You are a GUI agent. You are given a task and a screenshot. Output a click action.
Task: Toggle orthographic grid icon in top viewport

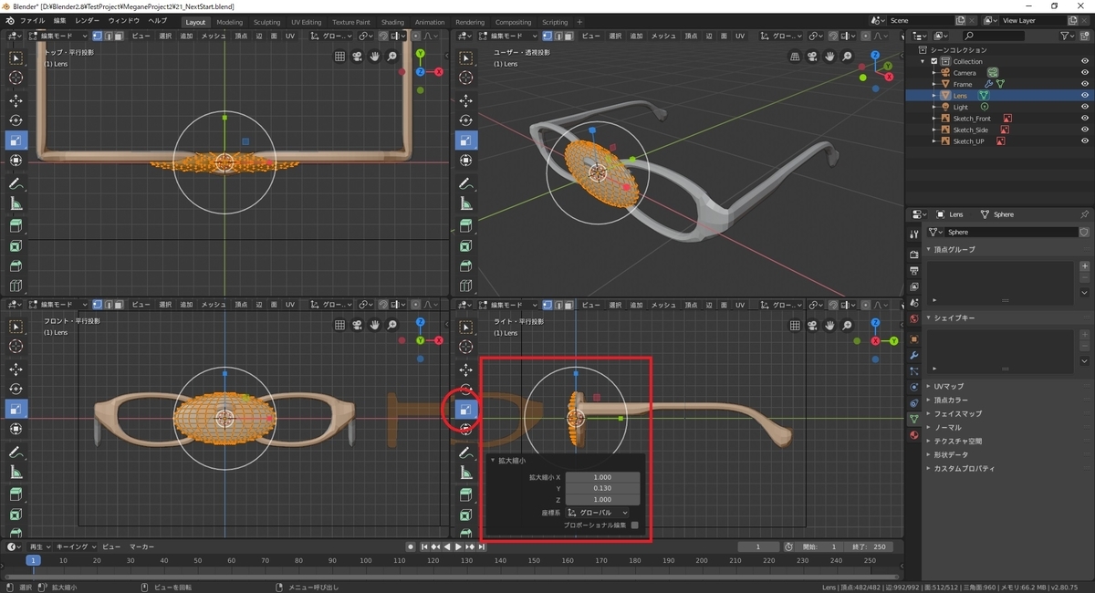[340, 56]
